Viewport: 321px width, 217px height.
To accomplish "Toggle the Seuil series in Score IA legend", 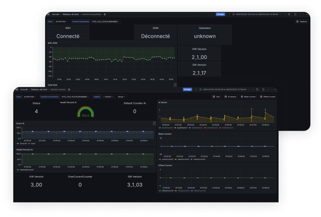I will 32,144.
